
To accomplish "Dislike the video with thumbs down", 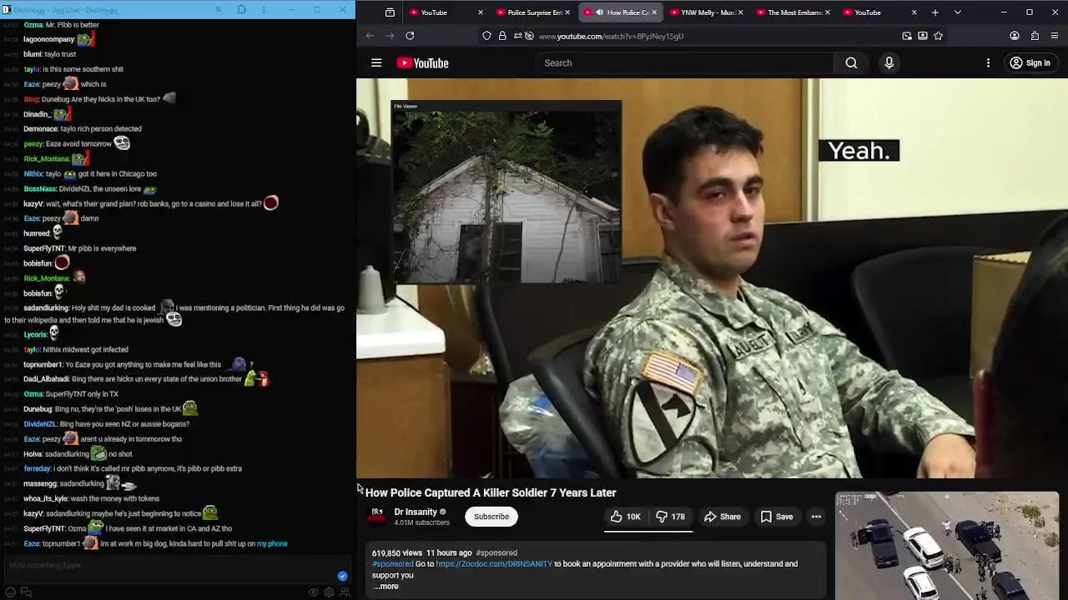I will click(x=670, y=517).
